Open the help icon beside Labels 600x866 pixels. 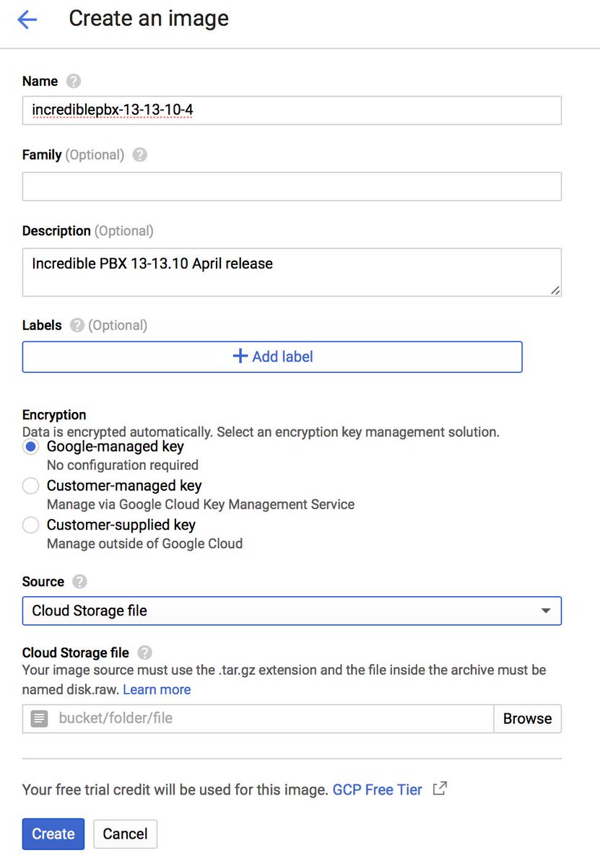pos(77,325)
